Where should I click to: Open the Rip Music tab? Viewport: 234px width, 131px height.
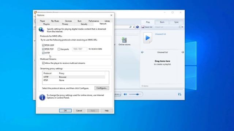(55, 21)
